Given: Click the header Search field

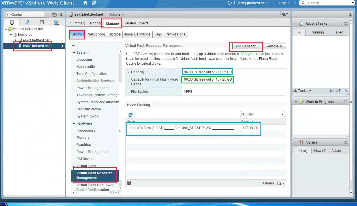Looking at the screenshot, I should 327,3.
